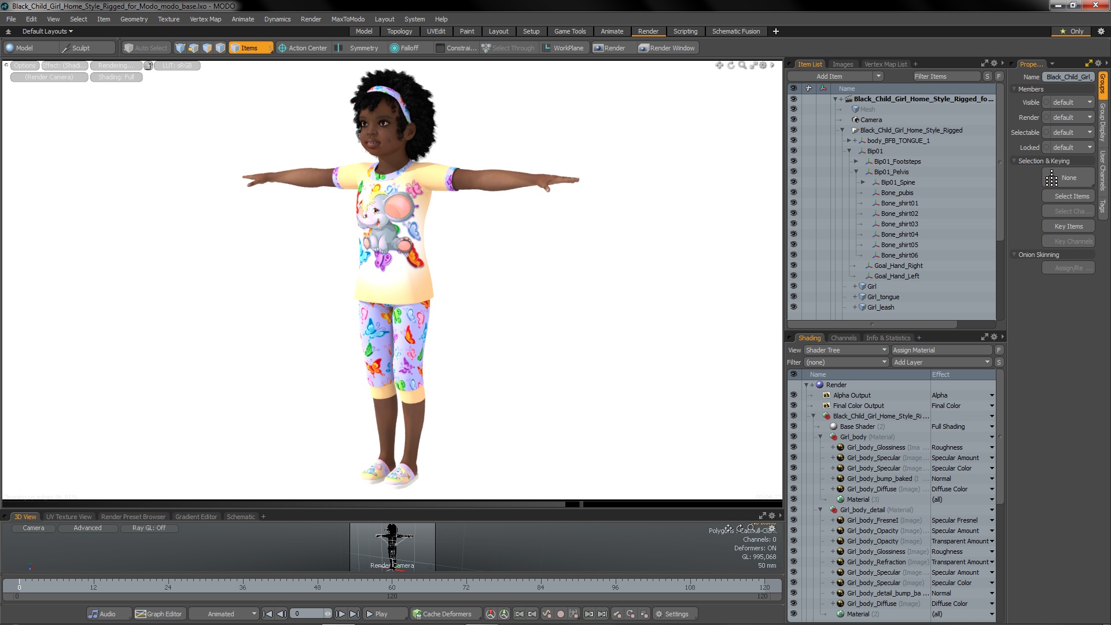1111x625 pixels.
Task: Toggle visibility of Girl_tongue item
Action: tap(793, 296)
